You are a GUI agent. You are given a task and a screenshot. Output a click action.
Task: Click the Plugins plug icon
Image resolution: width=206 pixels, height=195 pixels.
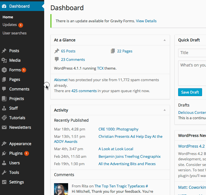tap(4, 153)
